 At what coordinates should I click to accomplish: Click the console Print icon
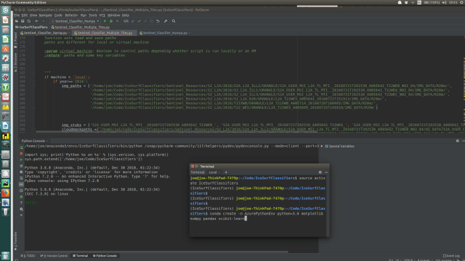tap(21, 172)
